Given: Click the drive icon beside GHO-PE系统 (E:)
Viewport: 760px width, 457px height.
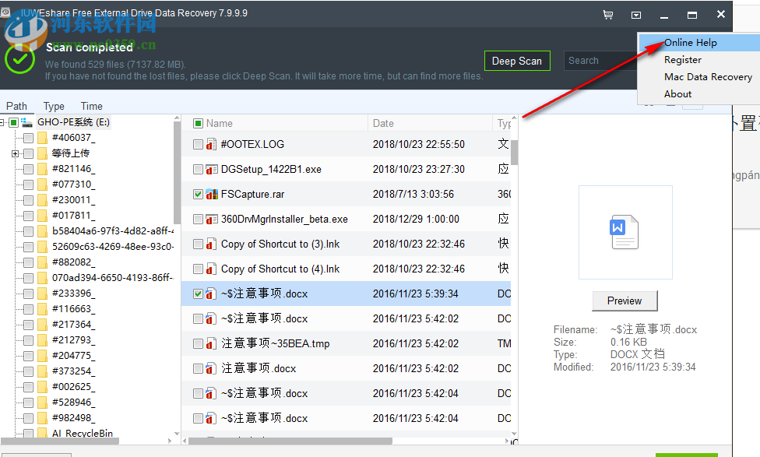Looking at the screenshot, I should pos(28,122).
